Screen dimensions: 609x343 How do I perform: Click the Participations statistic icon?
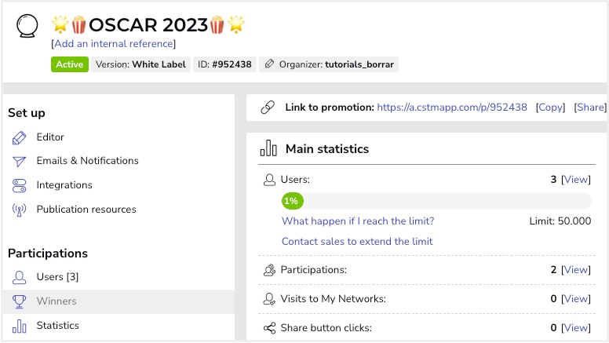coord(269,270)
